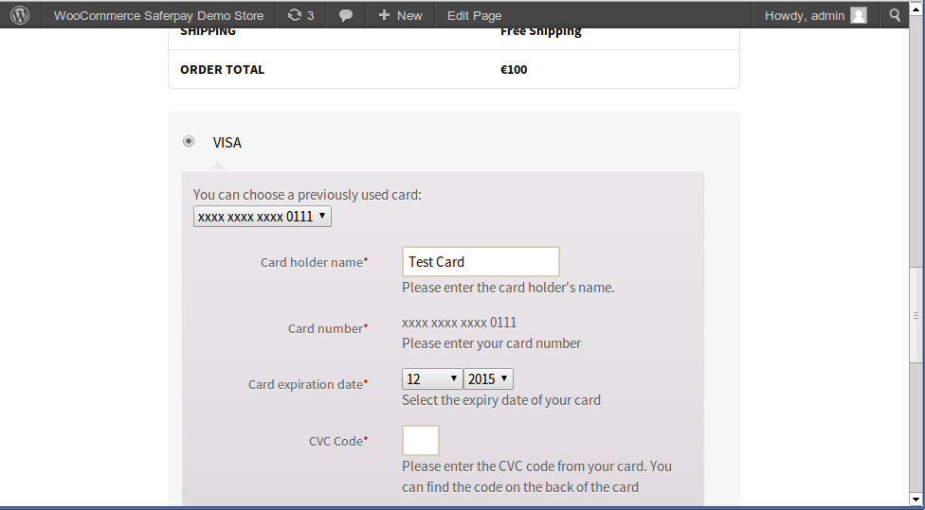Click the search magnifier in admin bar
The image size is (925, 510).
pos(896,15)
